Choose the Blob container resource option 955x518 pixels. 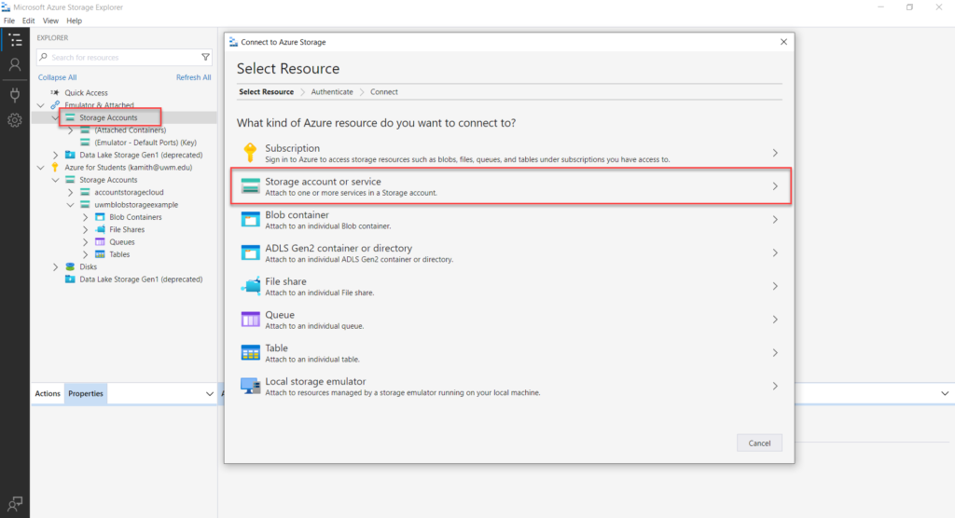(511, 220)
